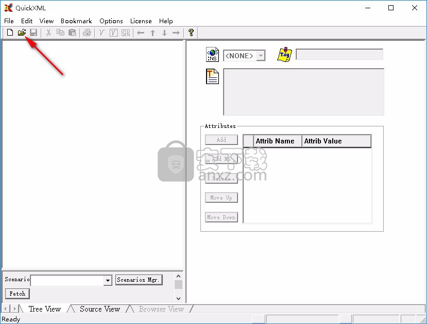Image resolution: width=427 pixels, height=324 pixels.
Task: Expand the <NONE> namespace dropdown
Action: pyautogui.click(x=261, y=56)
